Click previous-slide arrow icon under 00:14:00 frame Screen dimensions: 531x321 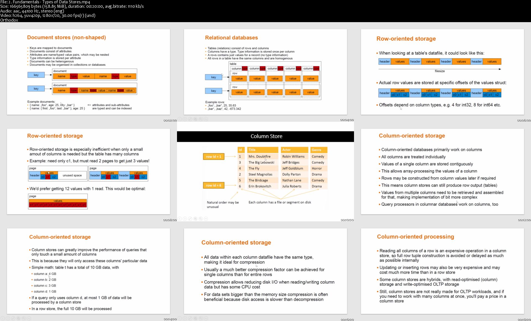2,319
